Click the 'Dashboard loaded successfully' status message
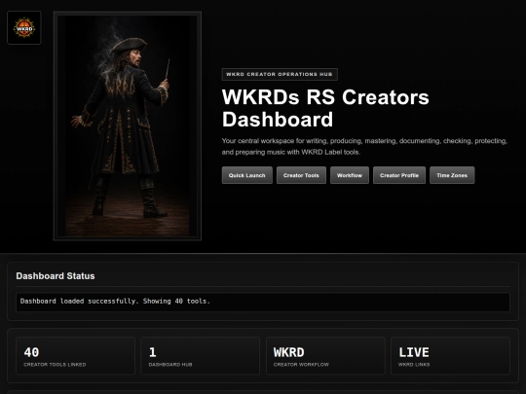The image size is (526, 394). point(263,302)
